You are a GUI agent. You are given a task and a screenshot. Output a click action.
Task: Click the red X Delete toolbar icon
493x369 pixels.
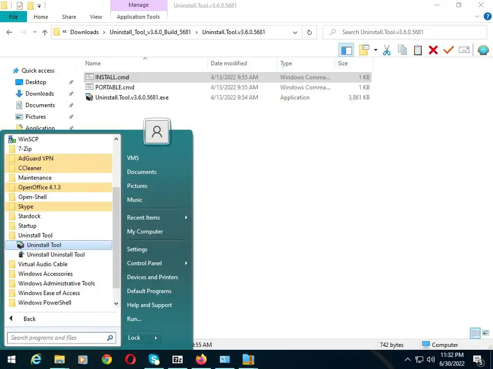click(x=433, y=50)
